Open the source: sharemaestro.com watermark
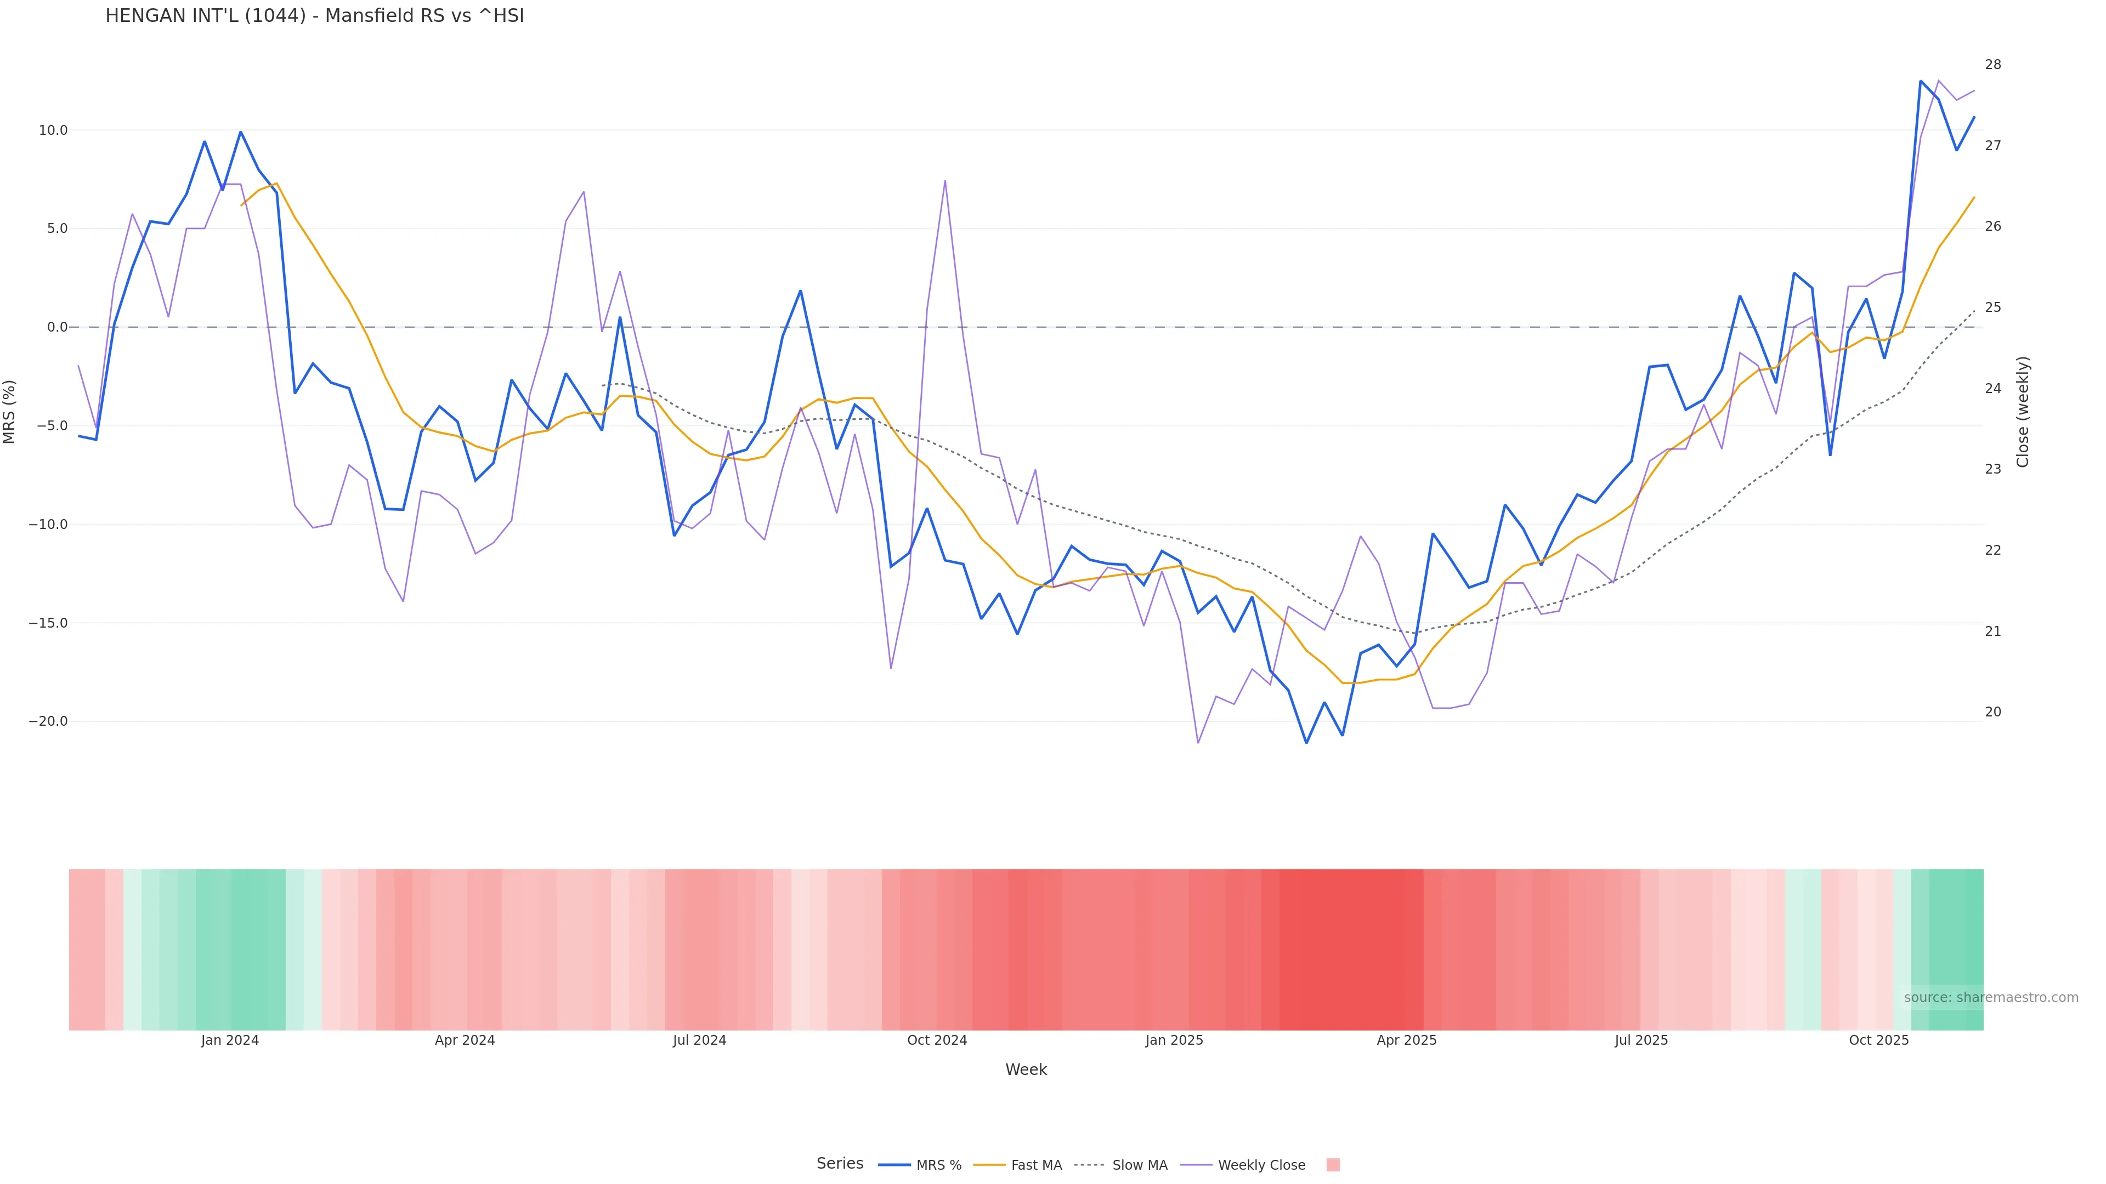Image resolution: width=2106 pixels, height=1184 pixels. [1991, 998]
